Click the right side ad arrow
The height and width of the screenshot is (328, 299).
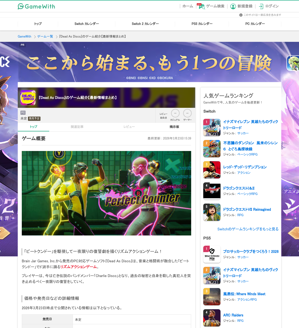294,233
